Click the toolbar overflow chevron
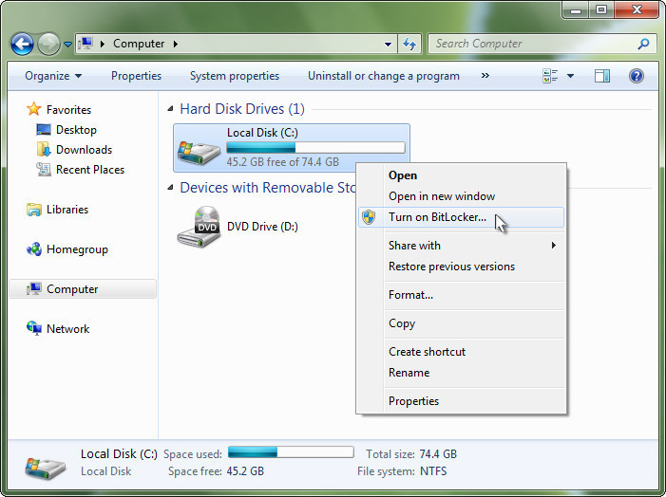The image size is (666, 497). (x=485, y=76)
